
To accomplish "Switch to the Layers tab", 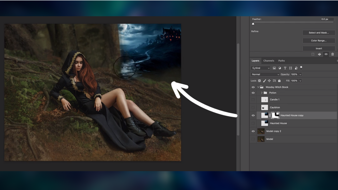I will 255,61.
